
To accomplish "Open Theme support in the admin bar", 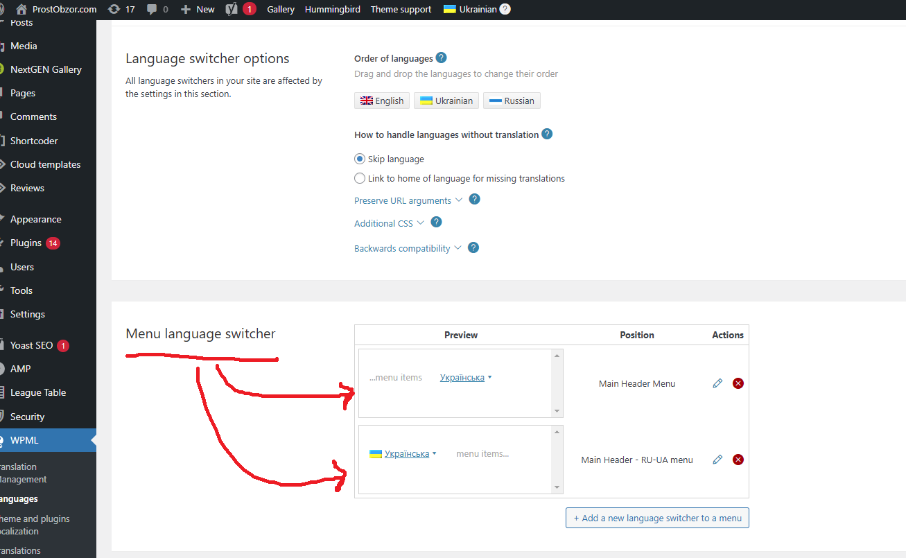I will click(x=401, y=9).
